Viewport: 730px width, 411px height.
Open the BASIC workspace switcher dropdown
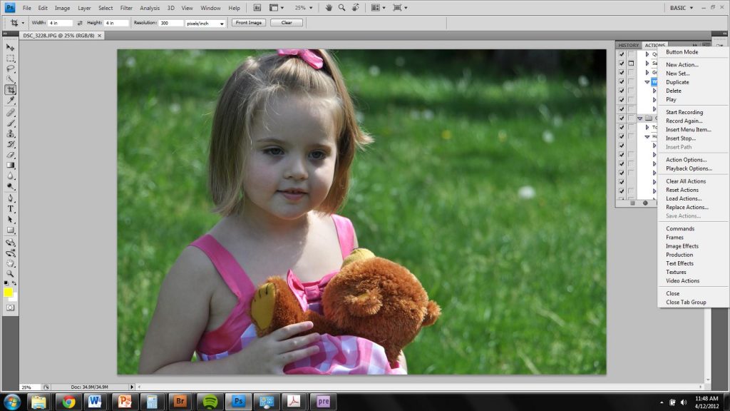[x=681, y=8]
